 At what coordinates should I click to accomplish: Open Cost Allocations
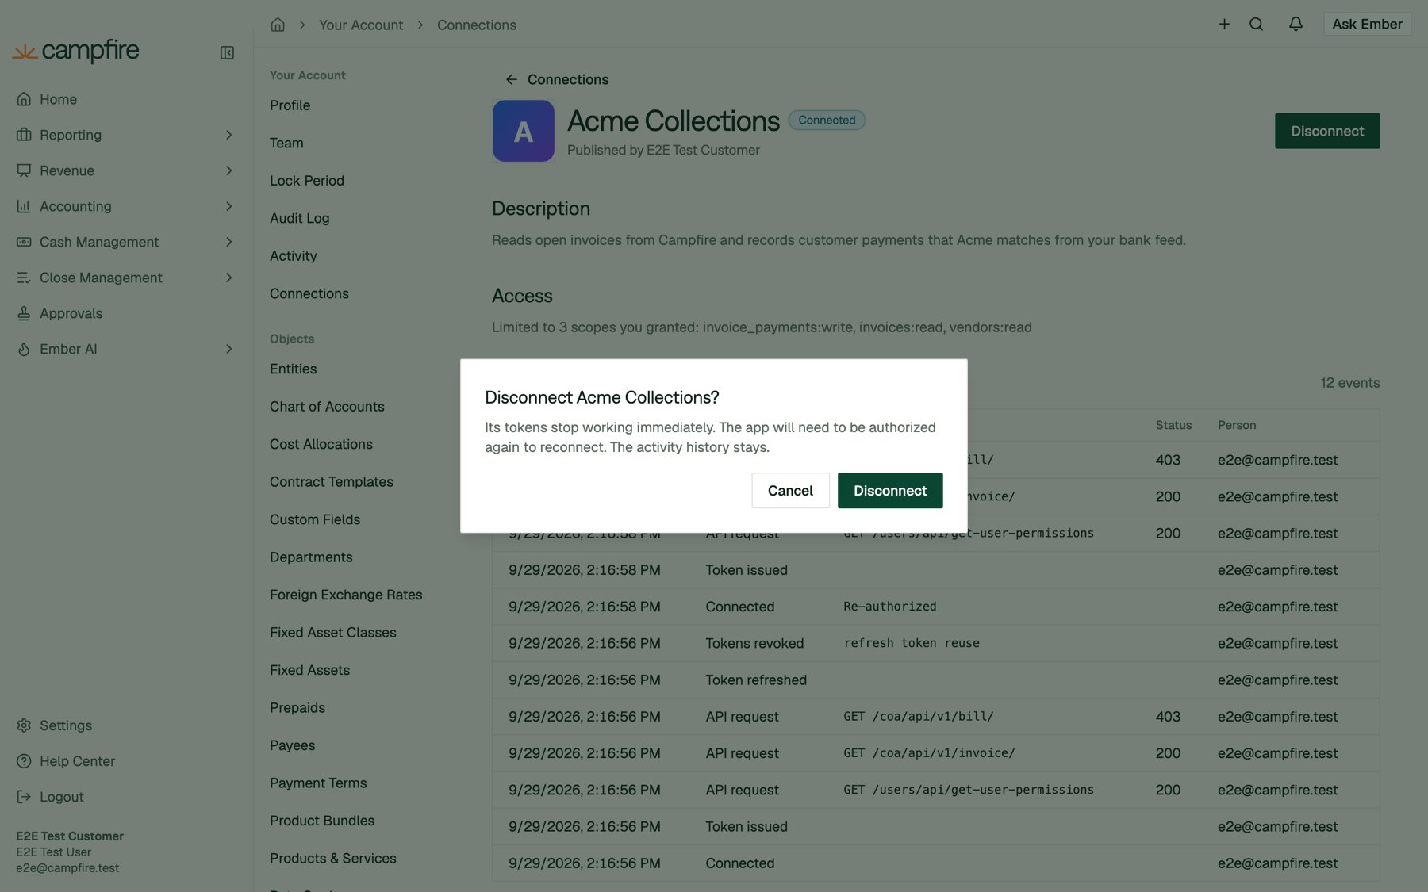click(321, 444)
